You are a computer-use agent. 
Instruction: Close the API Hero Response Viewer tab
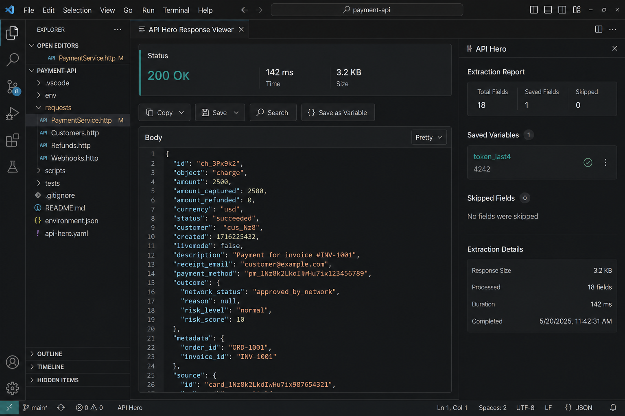point(241,29)
